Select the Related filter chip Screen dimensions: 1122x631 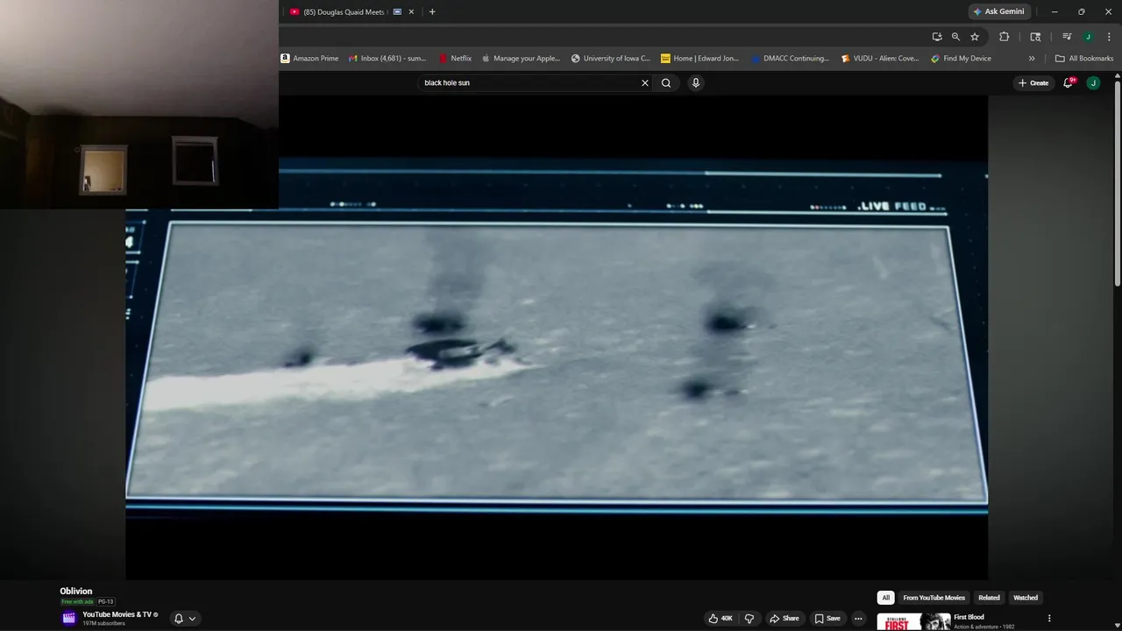(x=989, y=598)
